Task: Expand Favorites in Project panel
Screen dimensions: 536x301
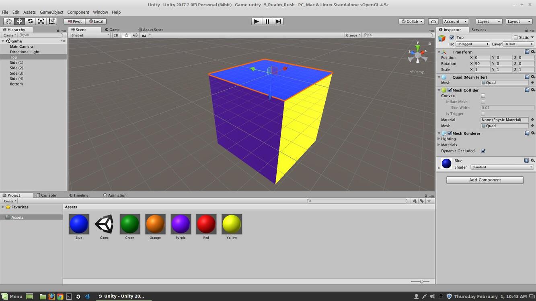Action: pyautogui.click(x=3, y=207)
